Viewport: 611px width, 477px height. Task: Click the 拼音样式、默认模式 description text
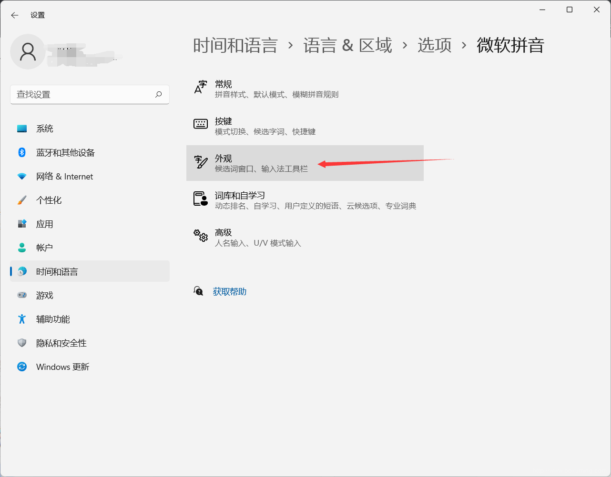click(x=277, y=95)
